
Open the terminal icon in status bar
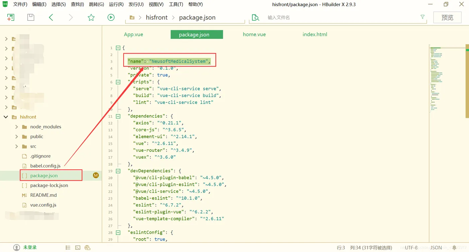[x=78, y=248]
